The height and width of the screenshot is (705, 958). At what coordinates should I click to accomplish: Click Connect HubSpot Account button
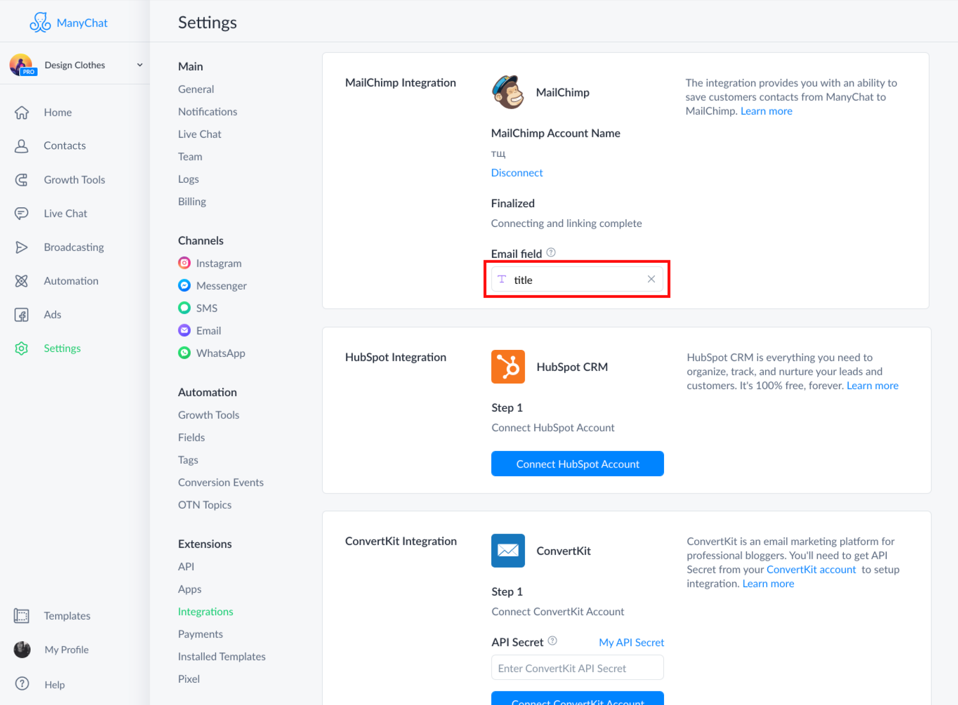[577, 464]
